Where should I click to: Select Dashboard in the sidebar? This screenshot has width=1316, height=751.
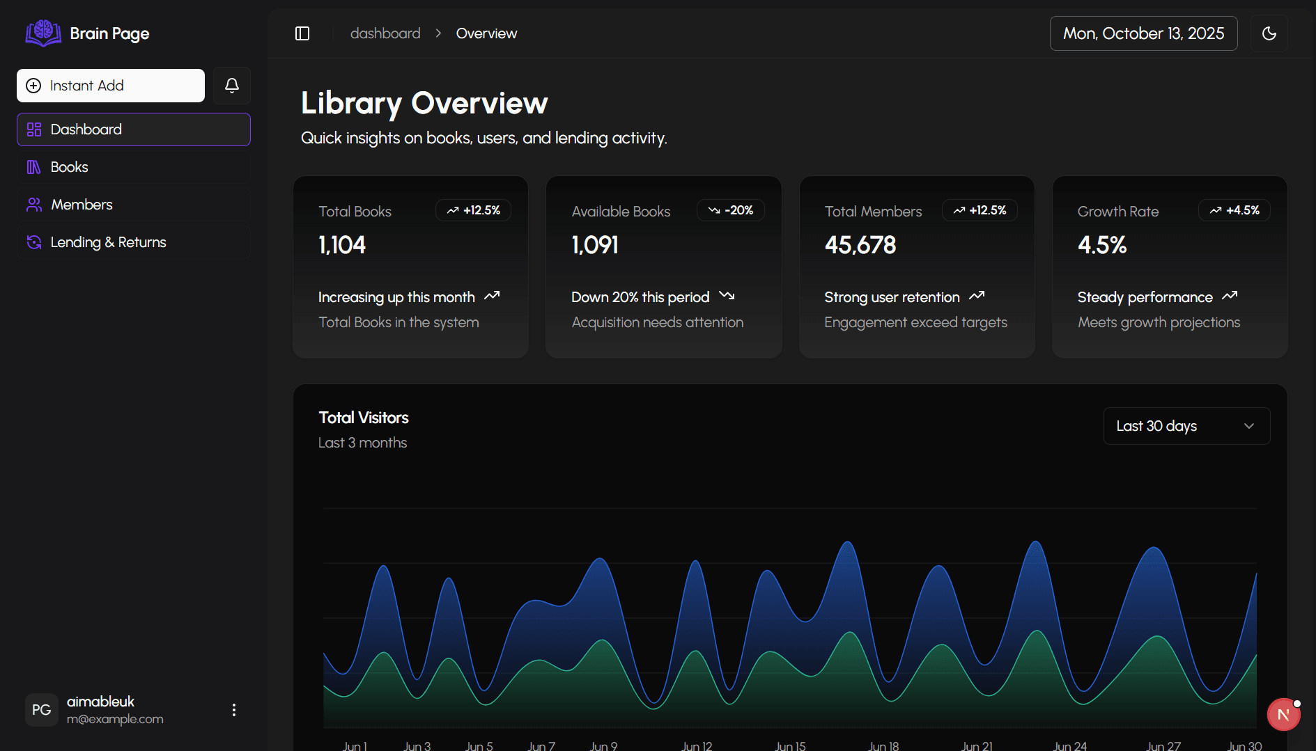[134, 129]
